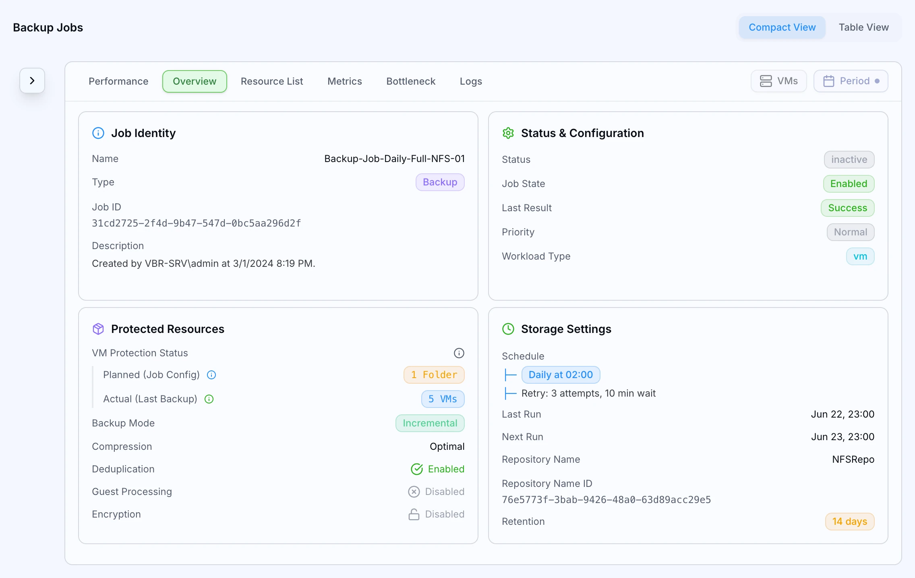Click the Optimal compression value

447,447
